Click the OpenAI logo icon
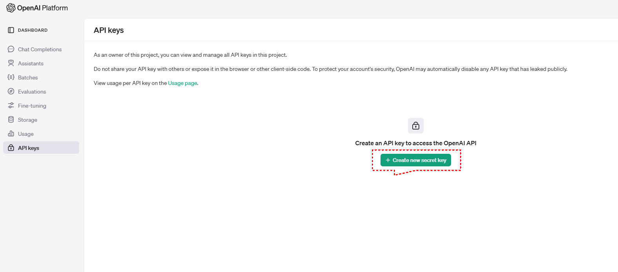 (11, 8)
